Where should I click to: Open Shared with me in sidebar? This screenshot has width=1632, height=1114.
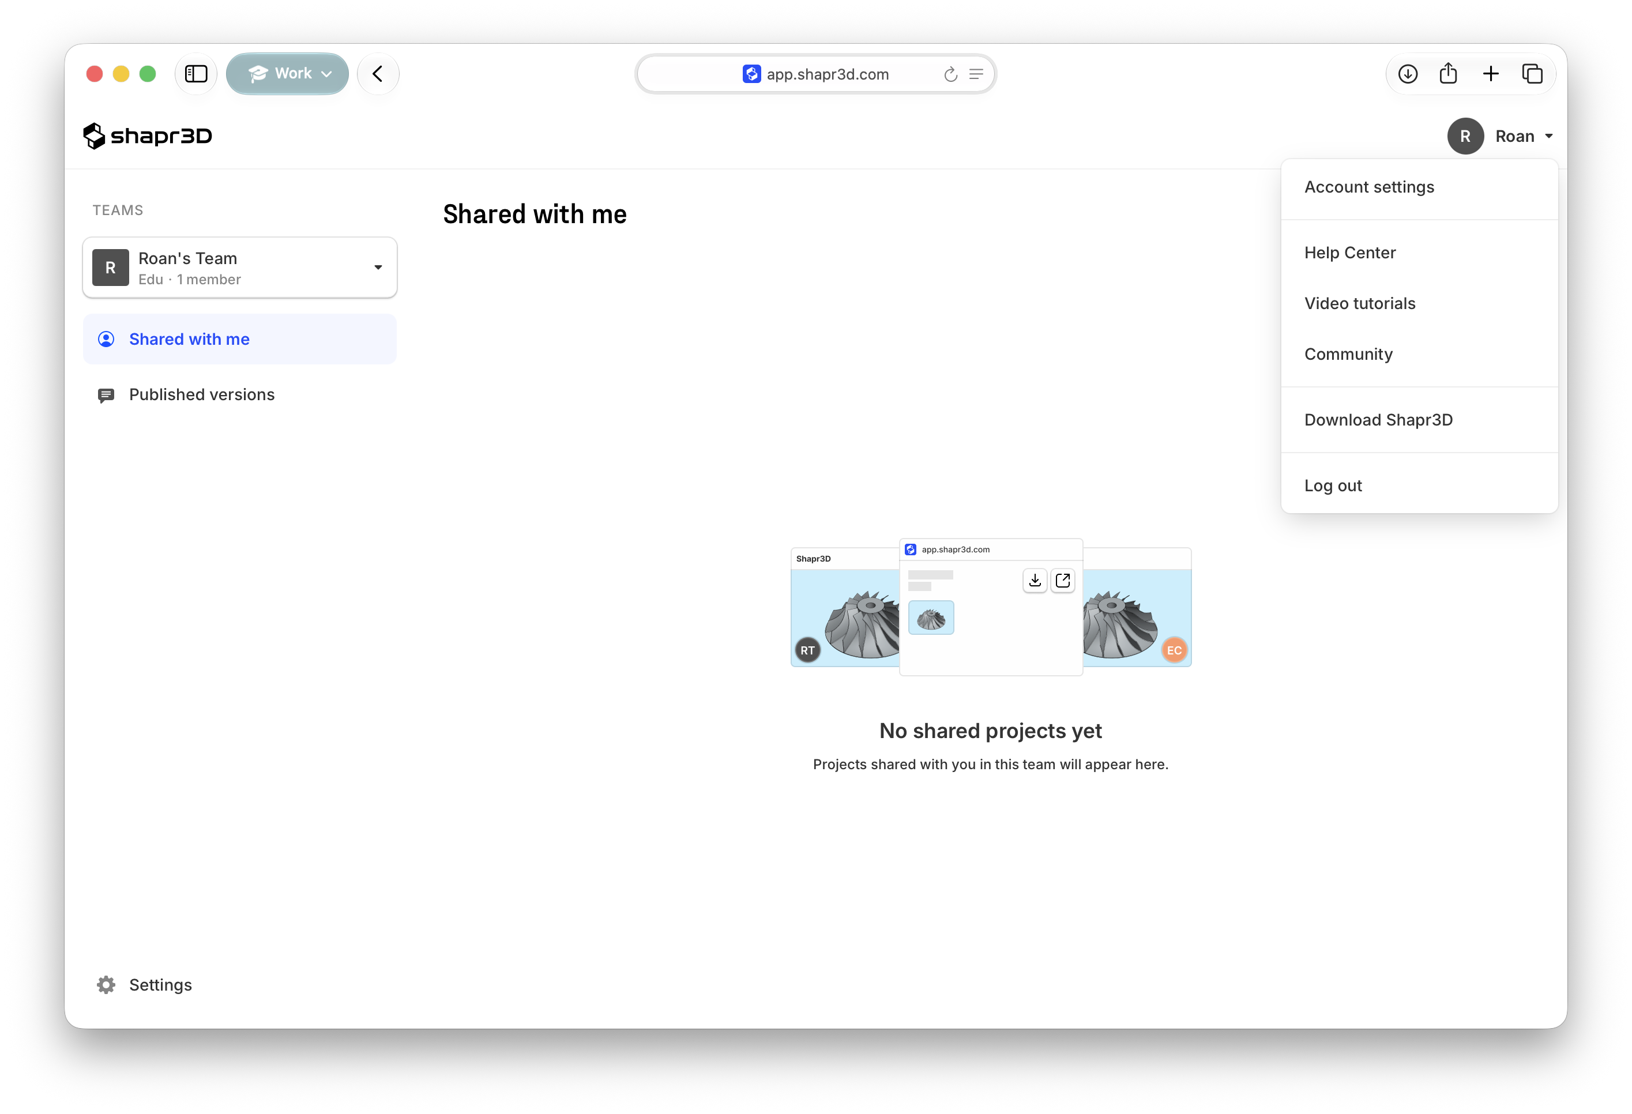[239, 339]
